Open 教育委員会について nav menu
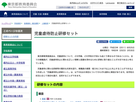Screen dimensions: 136x102 pos(20,14)
